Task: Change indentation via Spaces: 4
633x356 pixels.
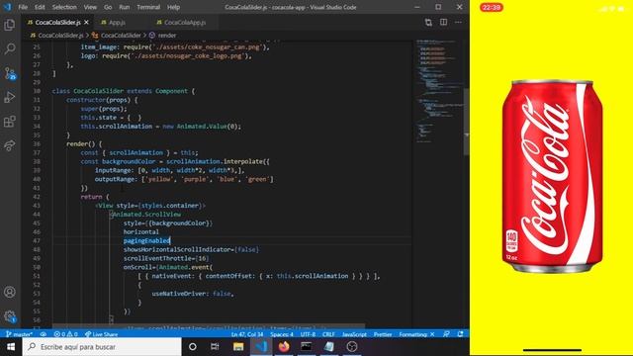Action: pyautogui.click(x=282, y=334)
